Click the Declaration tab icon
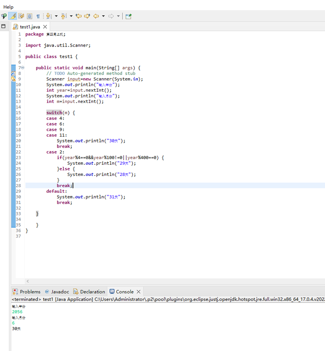The image size is (325, 351). tap(76, 292)
